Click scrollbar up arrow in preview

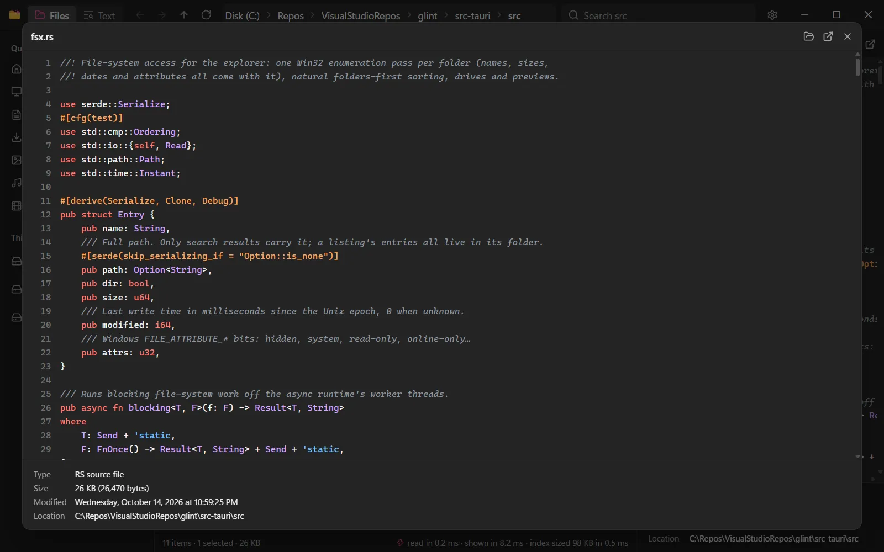pyautogui.click(x=857, y=54)
